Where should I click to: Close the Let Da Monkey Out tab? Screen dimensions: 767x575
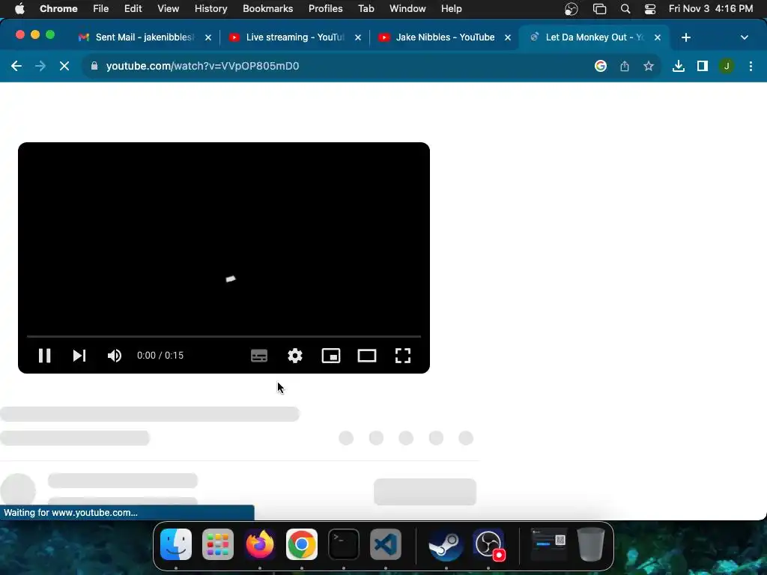[658, 37]
